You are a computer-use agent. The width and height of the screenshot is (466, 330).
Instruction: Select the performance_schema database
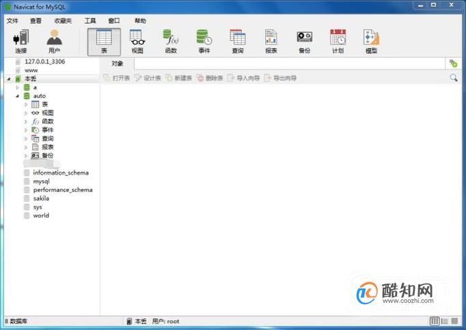tap(63, 190)
